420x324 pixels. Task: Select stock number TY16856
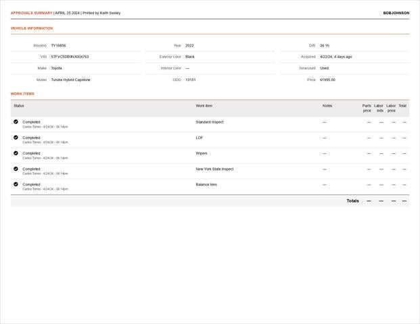coord(58,45)
